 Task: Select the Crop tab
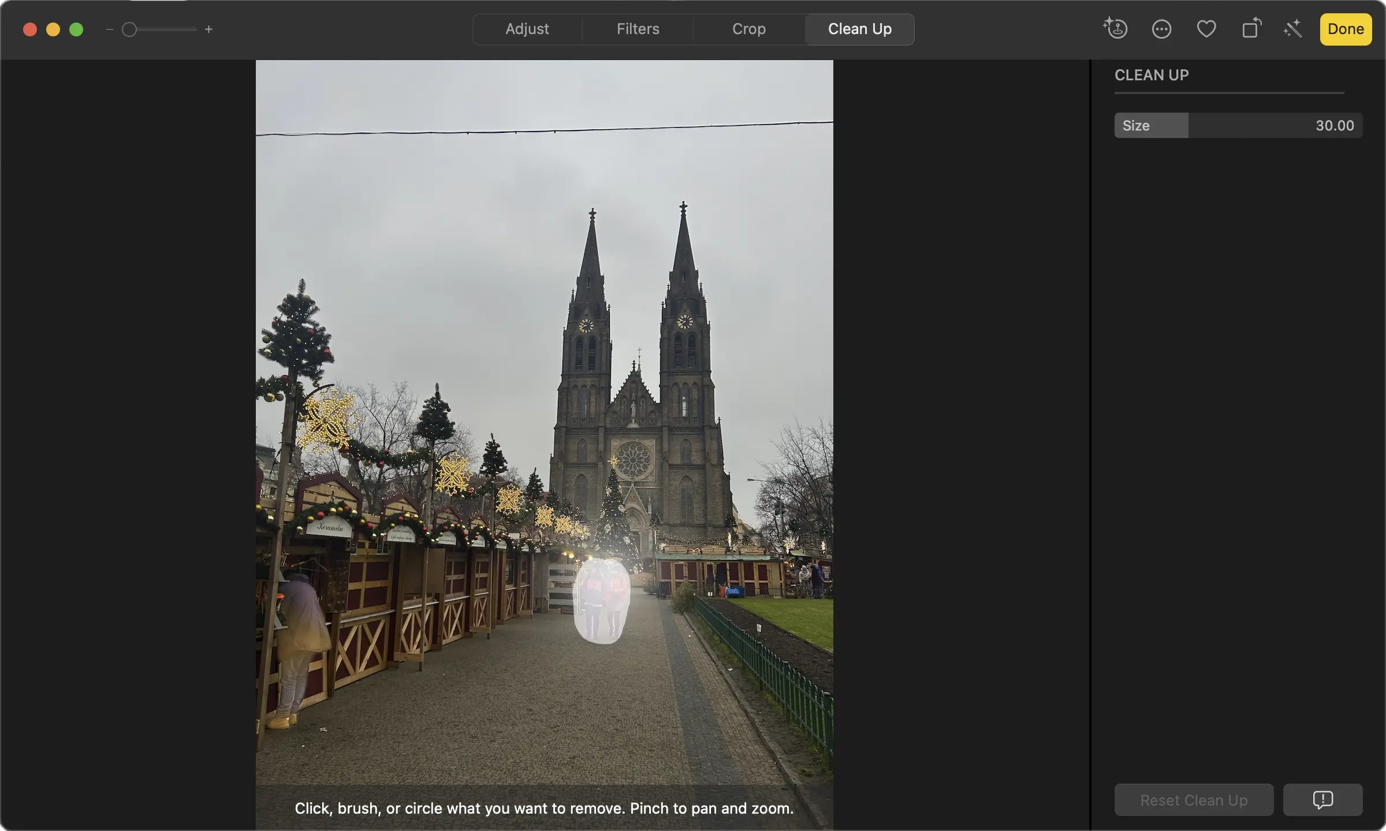(748, 29)
